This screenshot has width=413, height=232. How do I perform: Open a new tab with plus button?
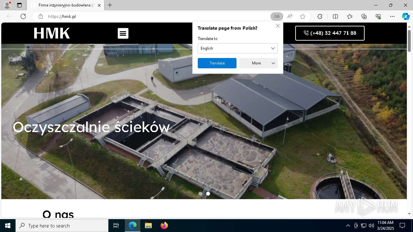[110, 5]
